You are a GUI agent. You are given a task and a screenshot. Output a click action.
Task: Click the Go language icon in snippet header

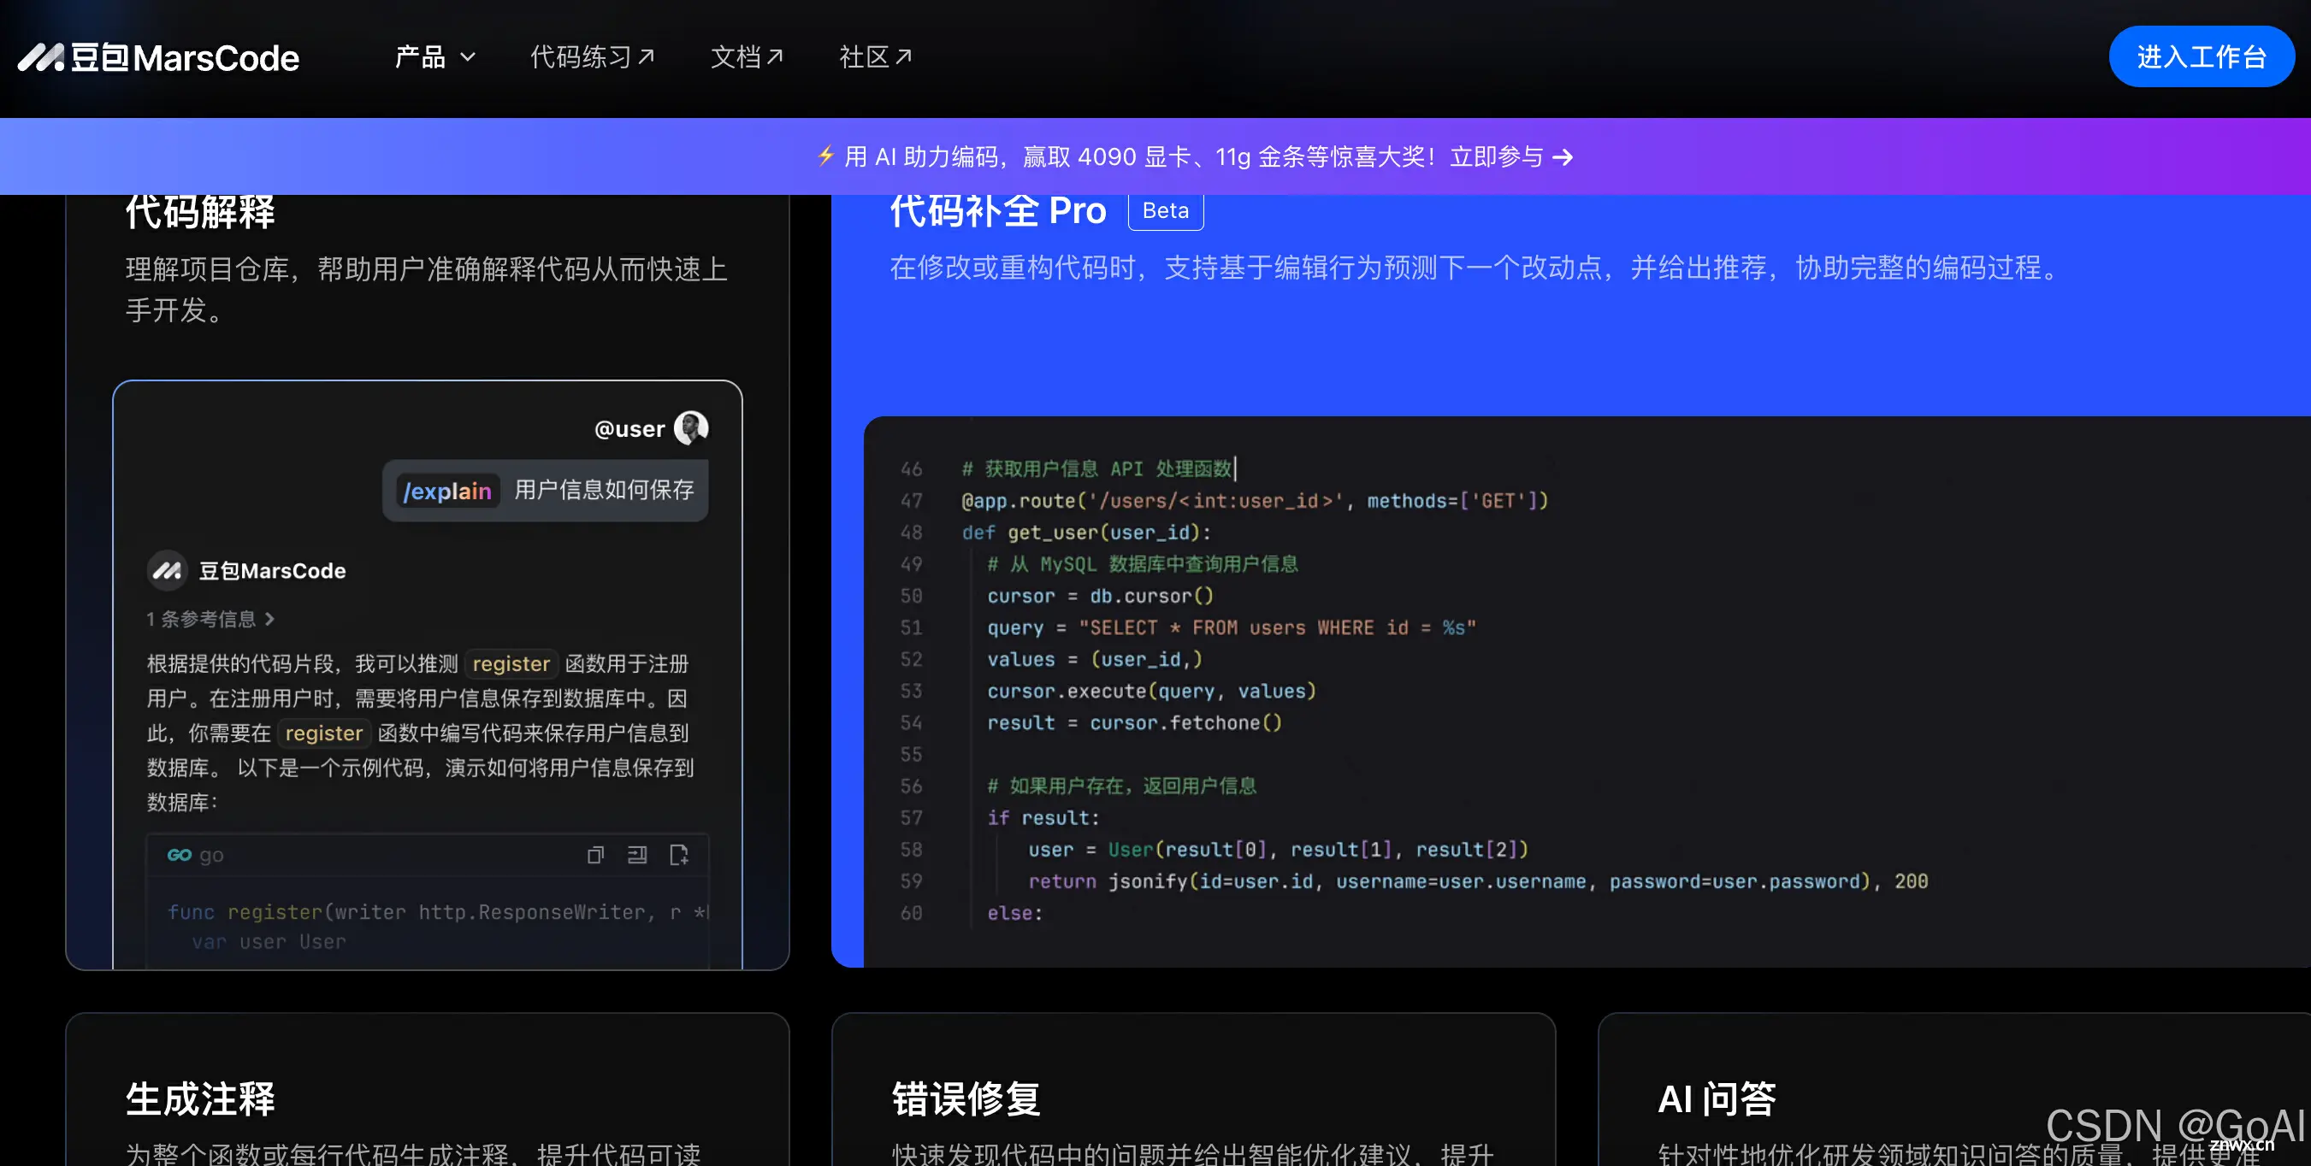coord(180,855)
